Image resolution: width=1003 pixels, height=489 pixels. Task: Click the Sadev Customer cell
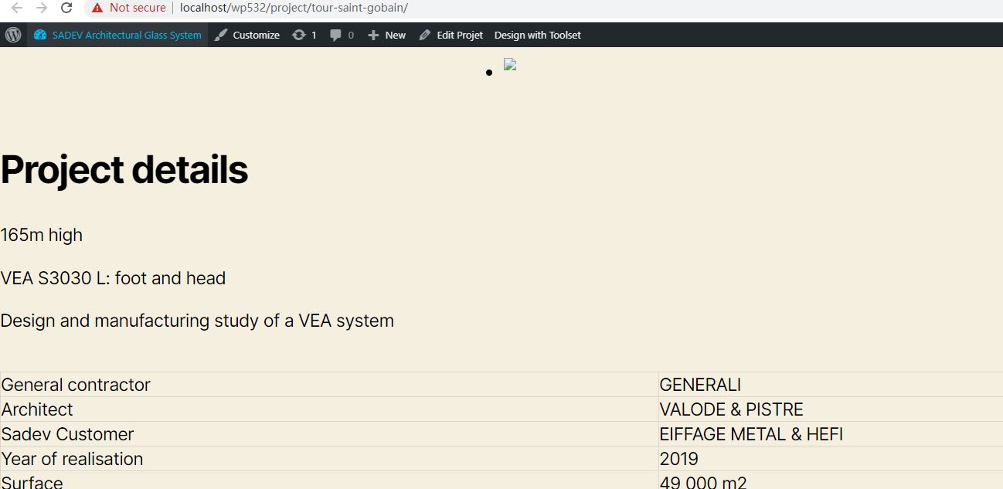click(329, 434)
